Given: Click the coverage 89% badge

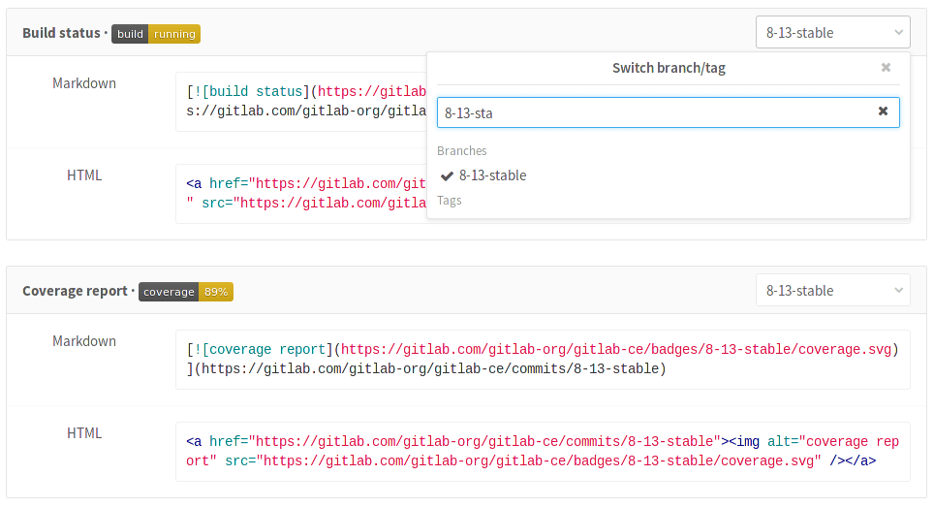Looking at the screenshot, I should (x=186, y=292).
